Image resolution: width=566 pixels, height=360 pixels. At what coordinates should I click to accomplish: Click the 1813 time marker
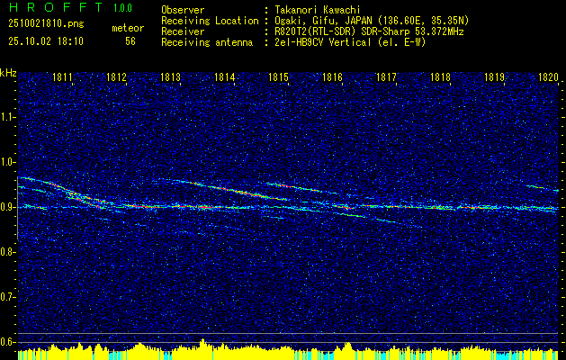pos(170,76)
